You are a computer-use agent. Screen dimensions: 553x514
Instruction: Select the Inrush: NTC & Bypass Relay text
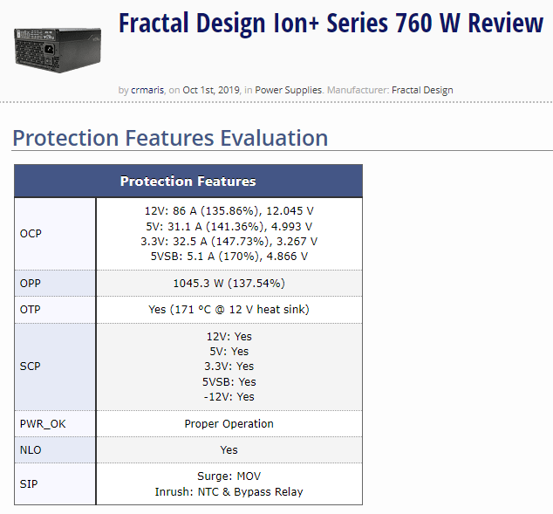(229, 492)
